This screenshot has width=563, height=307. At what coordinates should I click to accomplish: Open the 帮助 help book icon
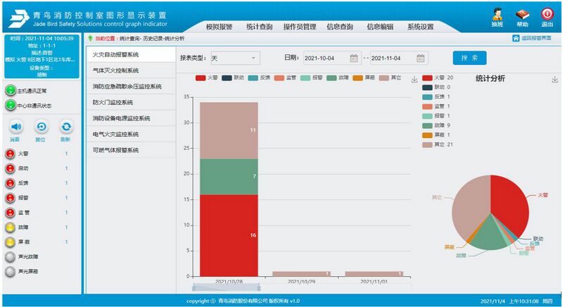pyautogui.click(x=521, y=14)
